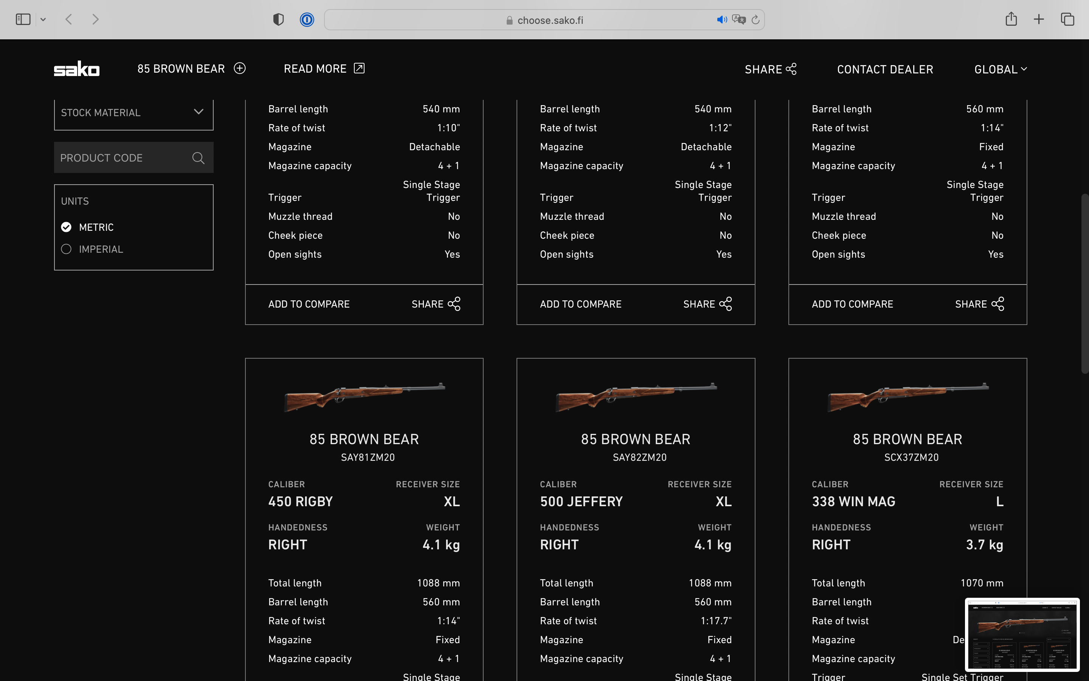Click the 1:17.7" rate of twist value
1089x681 pixels.
click(x=716, y=621)
